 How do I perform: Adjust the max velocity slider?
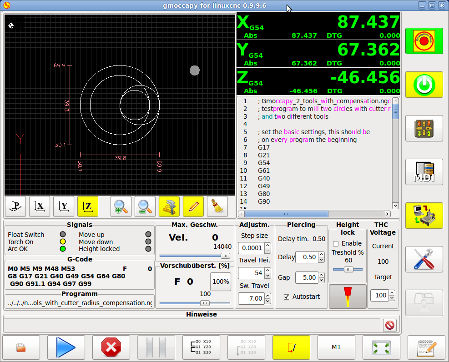point(225,256)
